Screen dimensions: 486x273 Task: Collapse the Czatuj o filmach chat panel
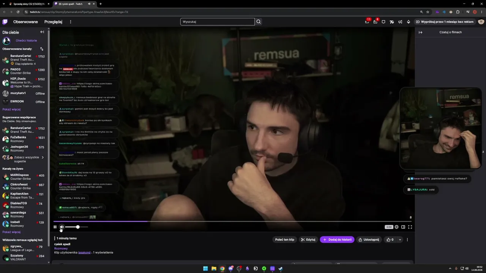point(420,32)
